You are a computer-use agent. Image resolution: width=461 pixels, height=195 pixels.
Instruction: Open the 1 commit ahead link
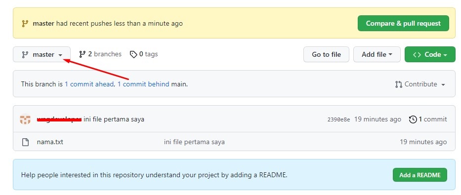point(89,84)
